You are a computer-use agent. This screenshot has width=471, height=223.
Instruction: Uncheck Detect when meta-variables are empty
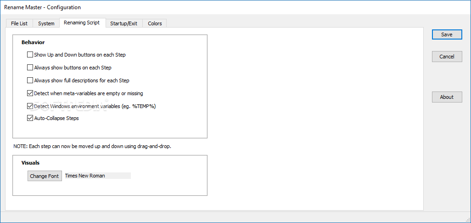coord(30,93)
